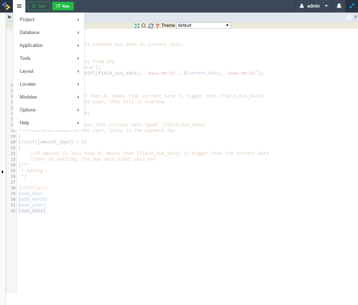The width and height of the screenshot is (358, 305).
Task: Expand the Project submenu arrow
Action: coord(78,20)
